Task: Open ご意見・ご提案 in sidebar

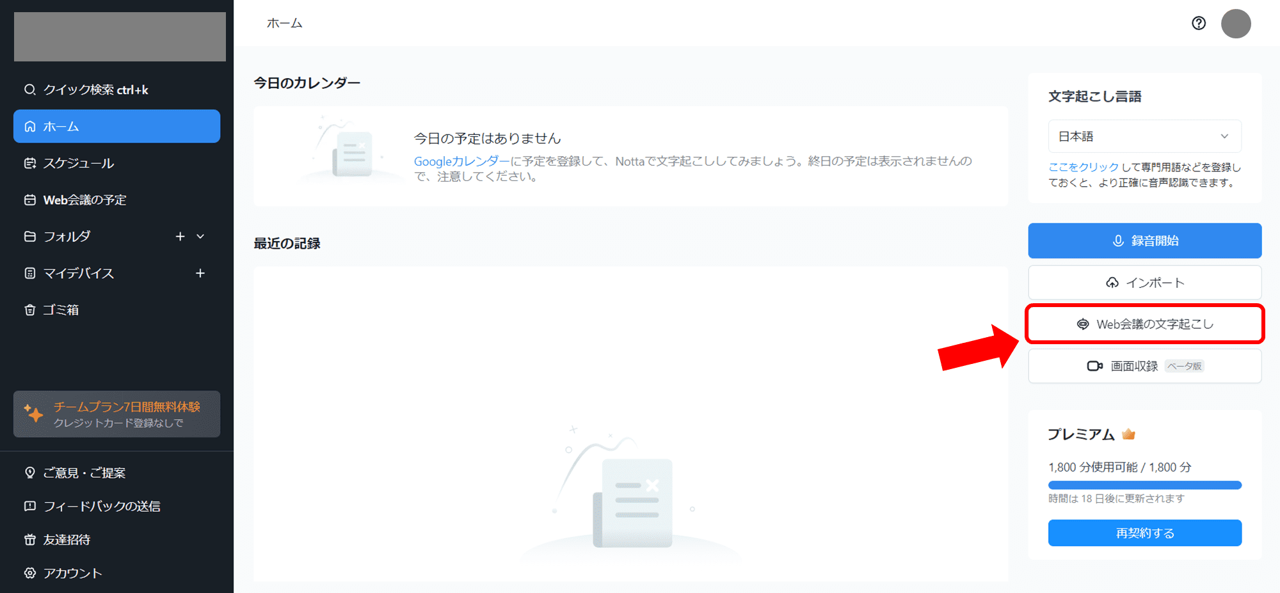Action: pyautogui.click(x=116, y=473)
